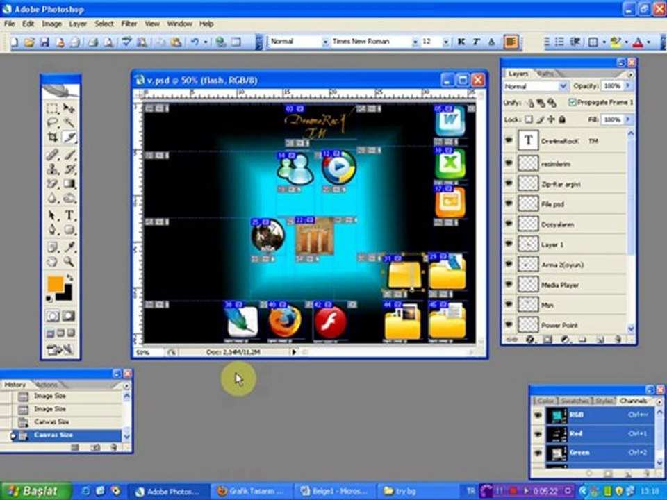This screenshot has width=667, height=500.
Task: Click the Open folder icon in toolbar
Action: pos(29,42)
